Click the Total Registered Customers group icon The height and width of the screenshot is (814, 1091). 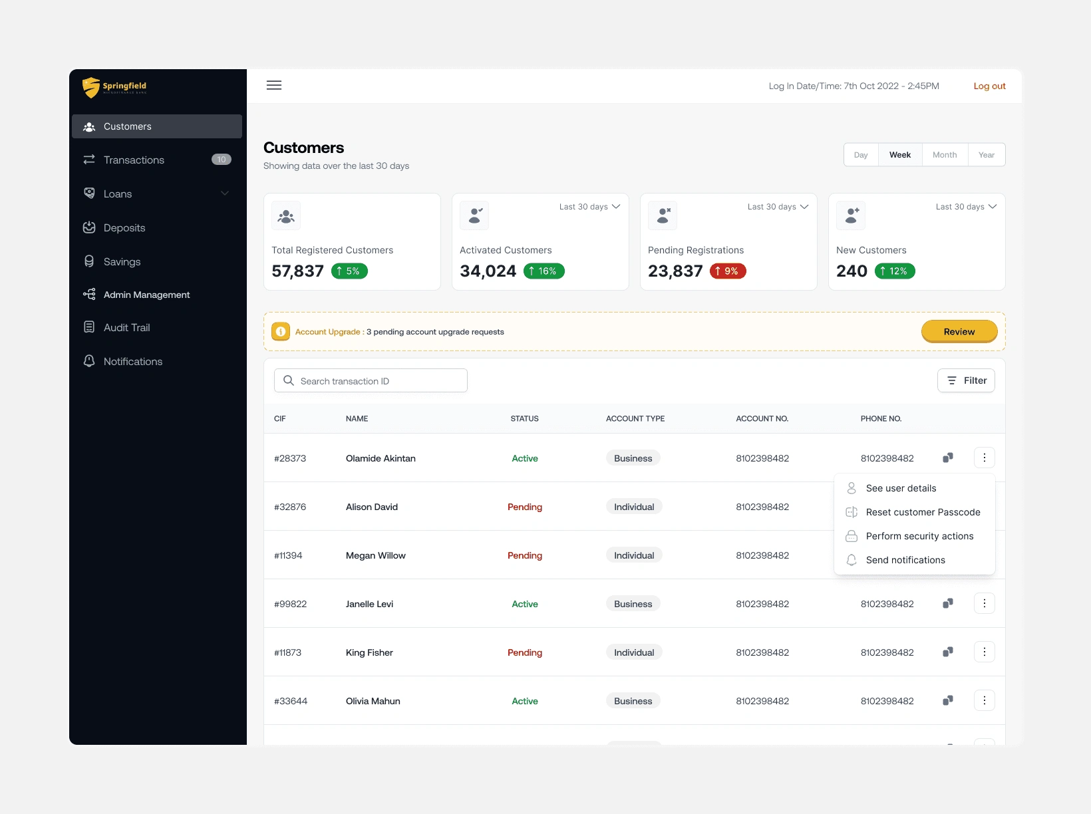click(x=286, y=216)
